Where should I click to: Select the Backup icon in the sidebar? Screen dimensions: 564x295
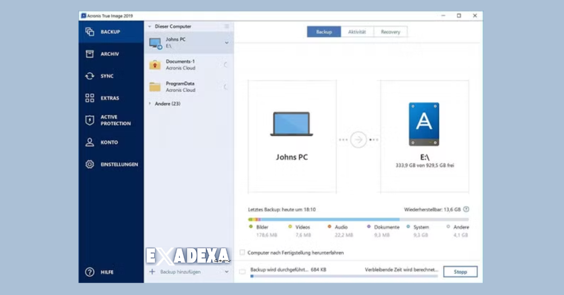pyautogui.click(x=89, y=32)
